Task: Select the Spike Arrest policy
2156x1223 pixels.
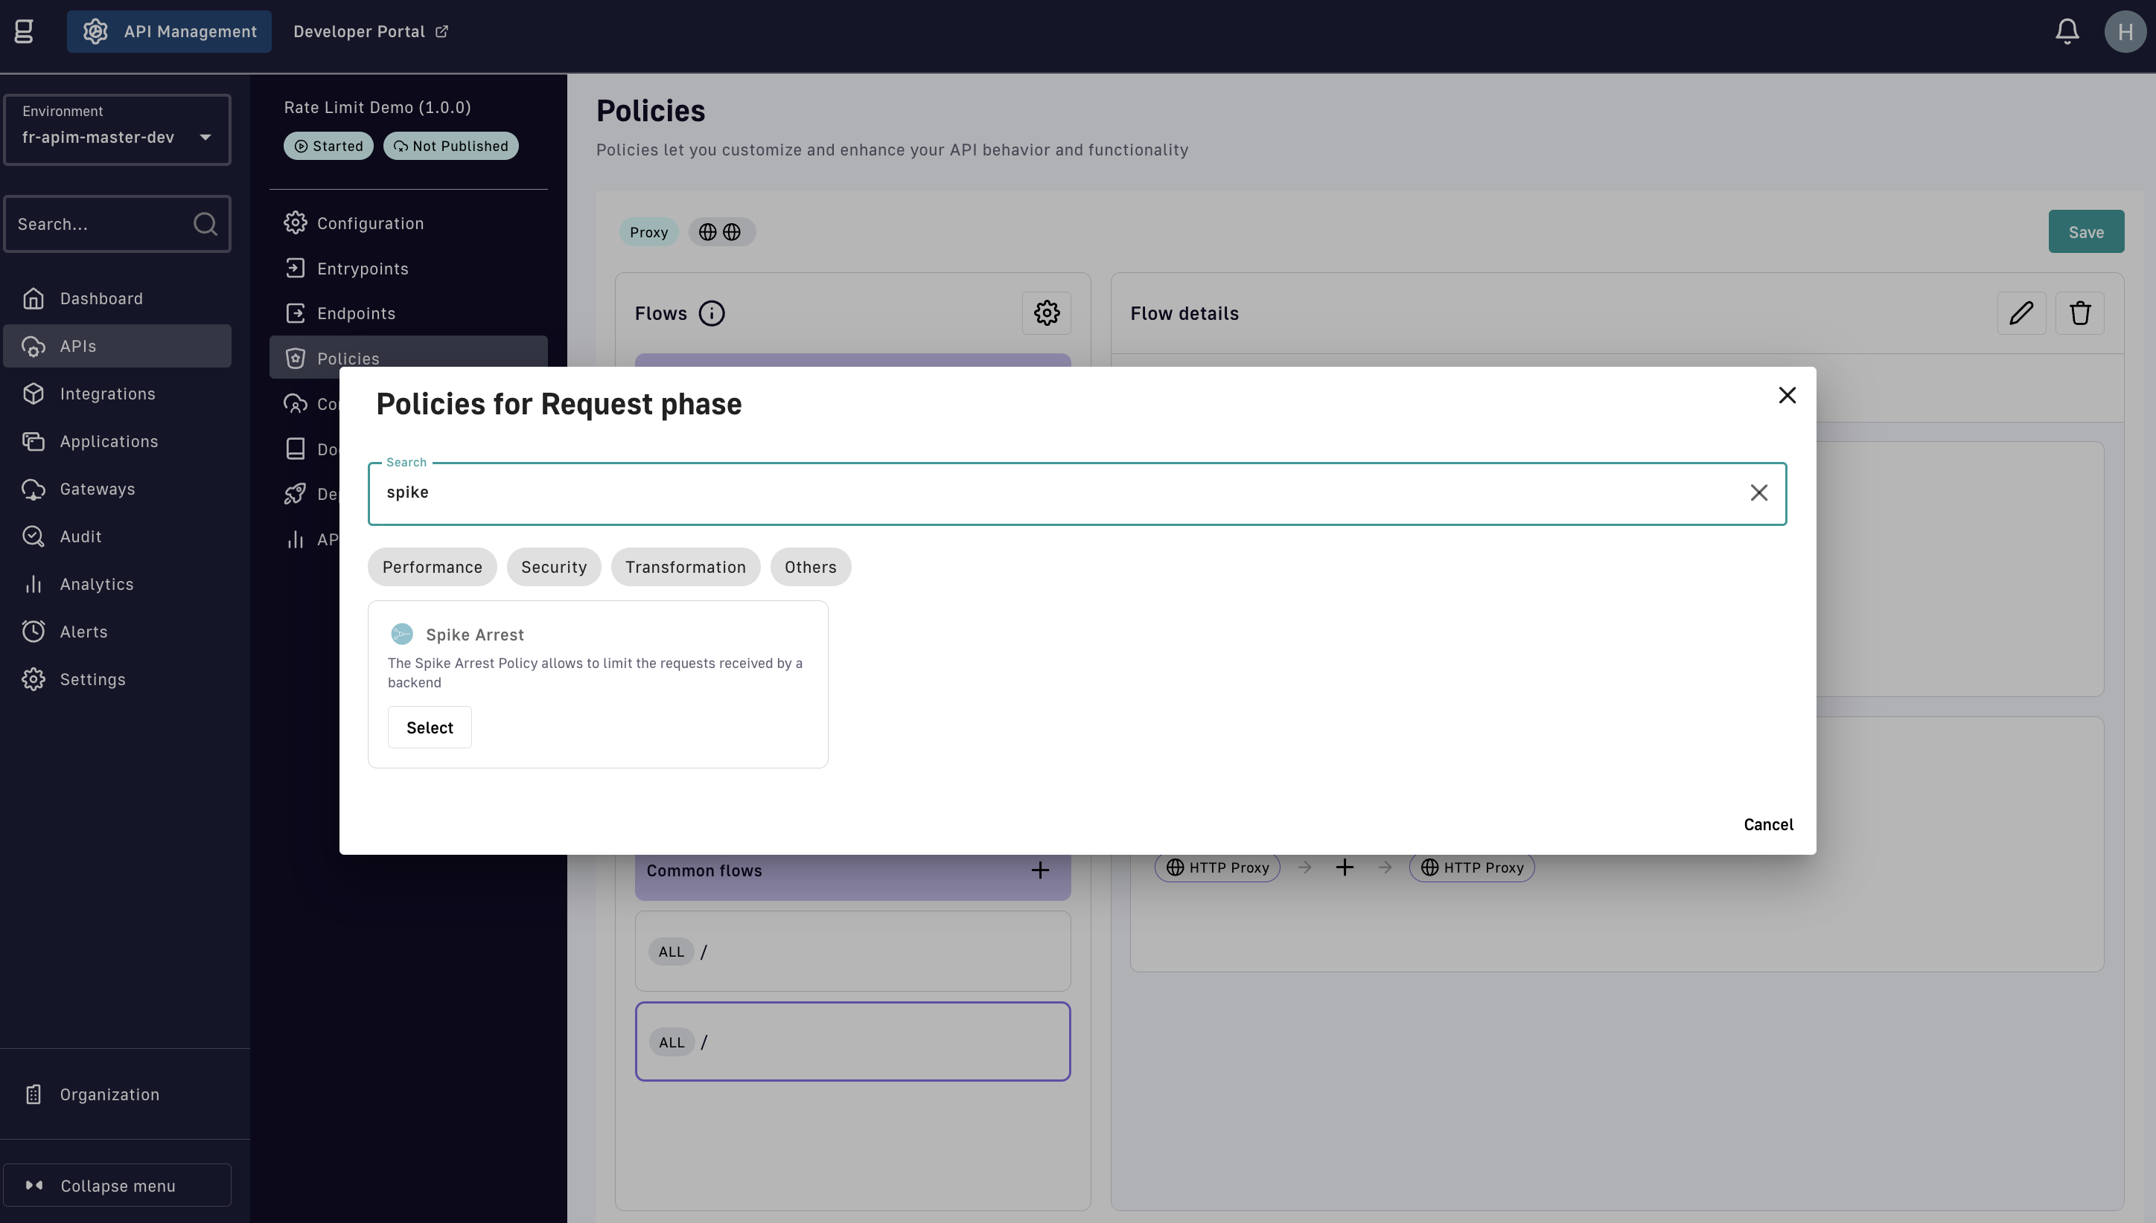Action: (430, 728)
